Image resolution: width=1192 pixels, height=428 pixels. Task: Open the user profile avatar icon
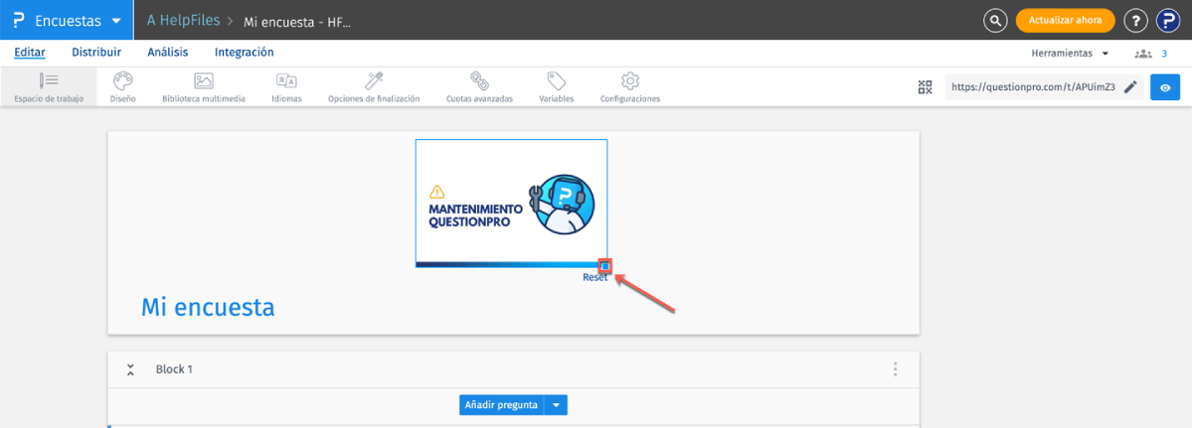click(x=1168, y=21)
